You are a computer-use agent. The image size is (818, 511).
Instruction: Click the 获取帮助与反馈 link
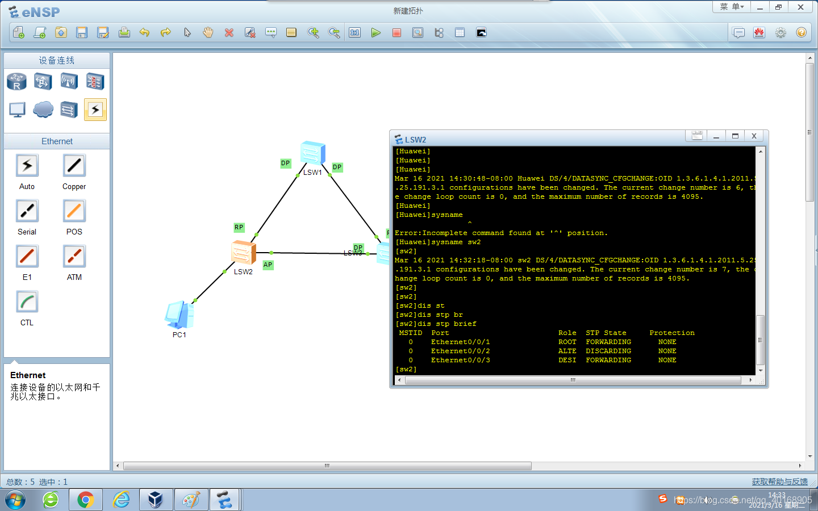(x=779, y=481)
